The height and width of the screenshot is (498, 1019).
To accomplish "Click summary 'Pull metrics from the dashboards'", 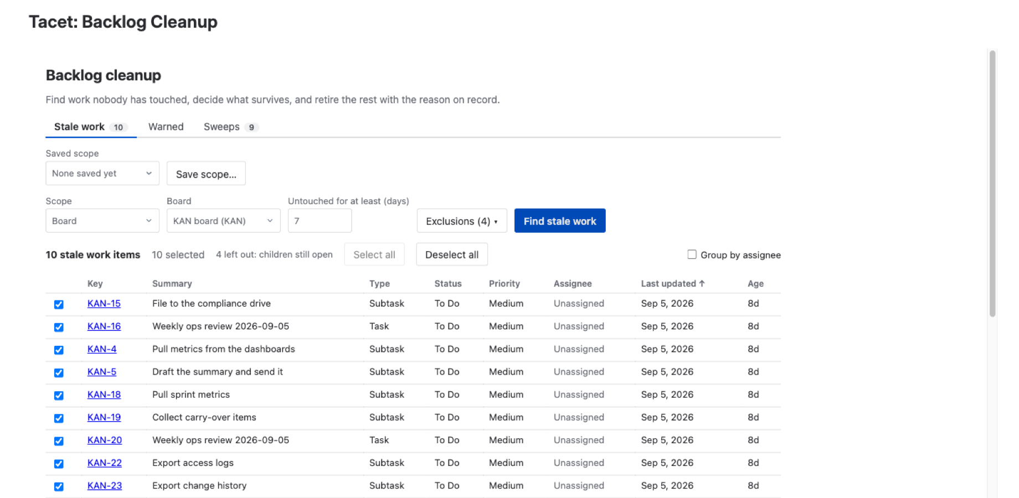I will [224, 349].
